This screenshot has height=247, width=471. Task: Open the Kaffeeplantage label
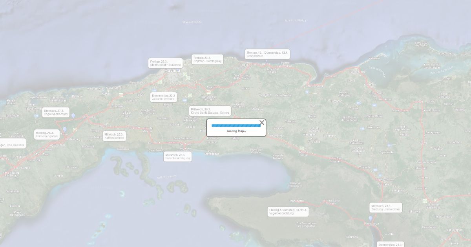pos(114,136)
